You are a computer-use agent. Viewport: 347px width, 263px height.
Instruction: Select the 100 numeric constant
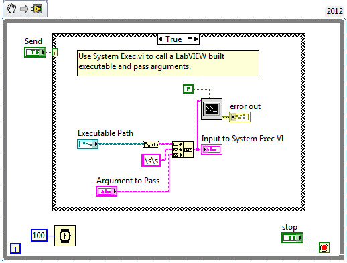click(x=39, y=236)
